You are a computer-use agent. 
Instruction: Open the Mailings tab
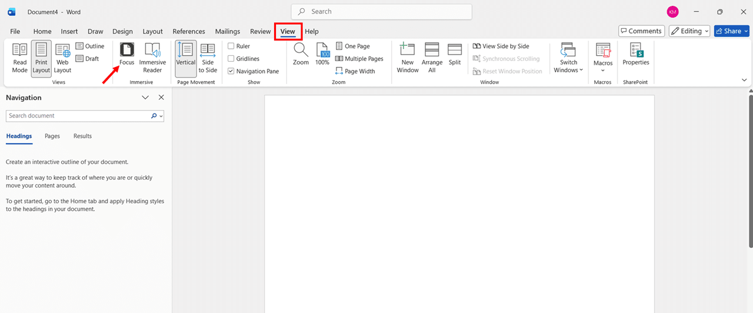click(x=228, y=32)
